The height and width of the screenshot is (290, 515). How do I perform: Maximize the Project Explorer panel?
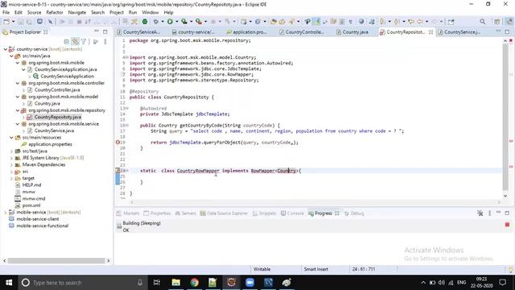[105, 31]
